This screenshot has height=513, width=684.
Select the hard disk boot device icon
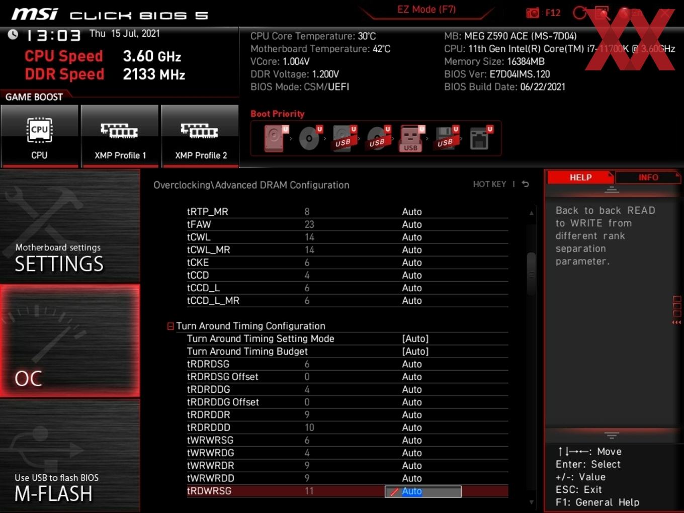point(276,138)
